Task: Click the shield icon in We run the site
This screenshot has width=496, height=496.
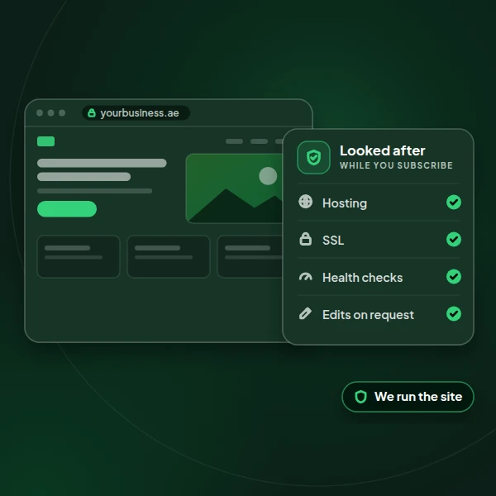Action: pyautogui.click(x=360, y=397)
